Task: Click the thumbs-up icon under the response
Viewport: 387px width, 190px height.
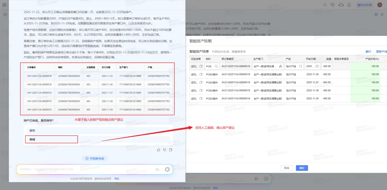Action: coord(158,150)
